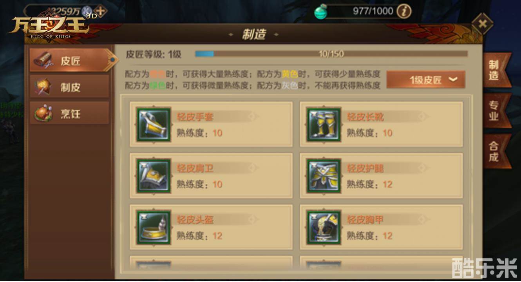Add currency with the plus icon
521x282 pixels.
pyautogui.click(x=101, y=11)
